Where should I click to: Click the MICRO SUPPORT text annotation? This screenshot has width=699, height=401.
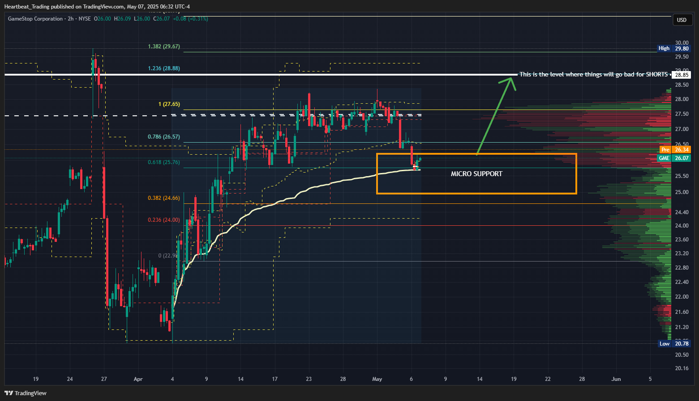(476, 173)
